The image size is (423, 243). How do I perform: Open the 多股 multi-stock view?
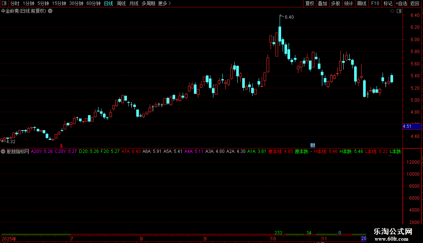(x=336, y=3)
